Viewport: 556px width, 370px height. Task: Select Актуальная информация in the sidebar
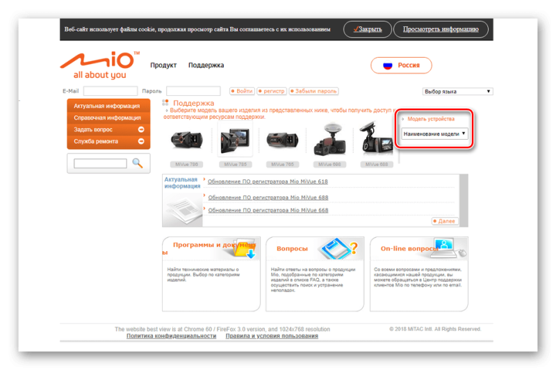[108, 106]
